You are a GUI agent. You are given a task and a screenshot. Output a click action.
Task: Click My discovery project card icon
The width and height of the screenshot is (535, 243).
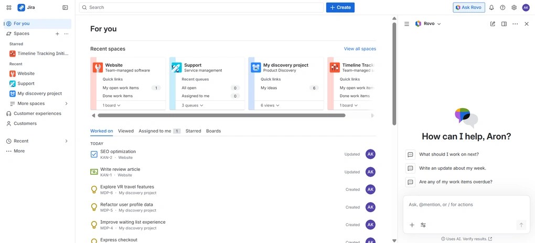click(256, 67)
